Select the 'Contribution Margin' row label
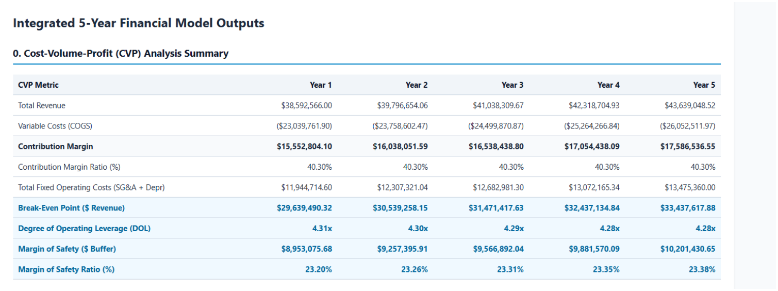 56,147
